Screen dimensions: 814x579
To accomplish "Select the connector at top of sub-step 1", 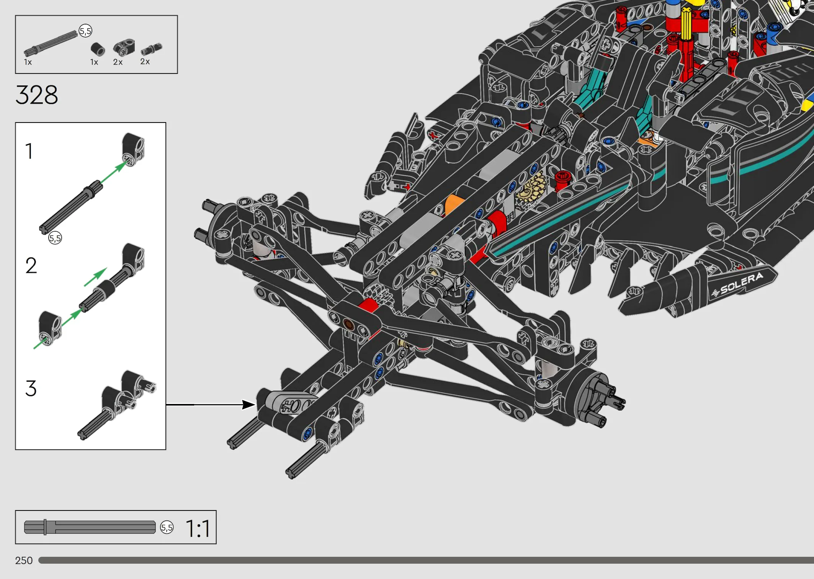I will coord(133,149).
